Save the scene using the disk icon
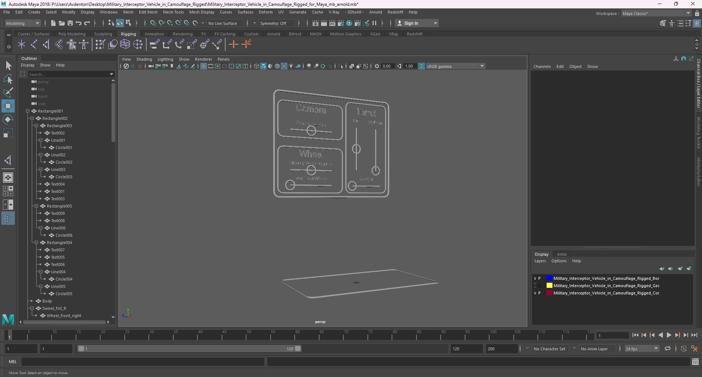 click(70, 23)
